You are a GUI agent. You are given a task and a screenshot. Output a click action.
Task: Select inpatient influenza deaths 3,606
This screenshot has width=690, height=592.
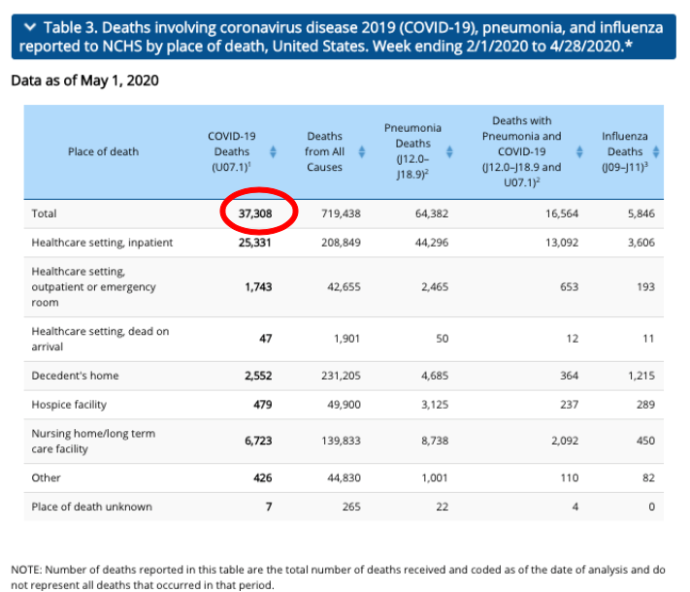coord(641,243)
